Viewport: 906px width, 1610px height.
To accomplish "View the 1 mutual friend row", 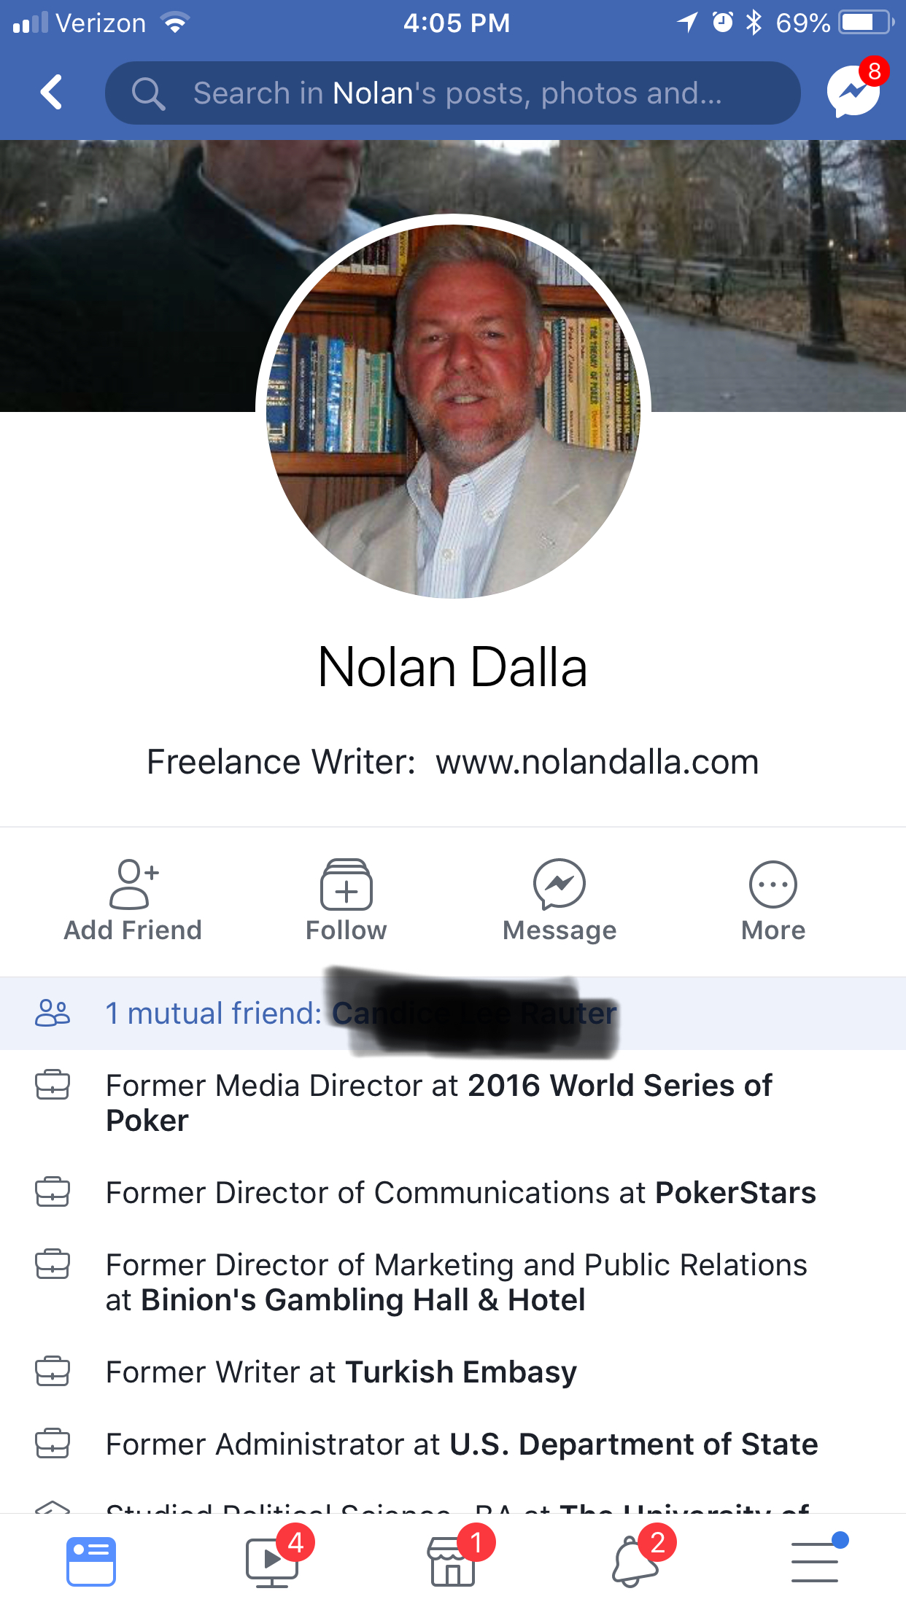I will click(x=453, y=1014).
